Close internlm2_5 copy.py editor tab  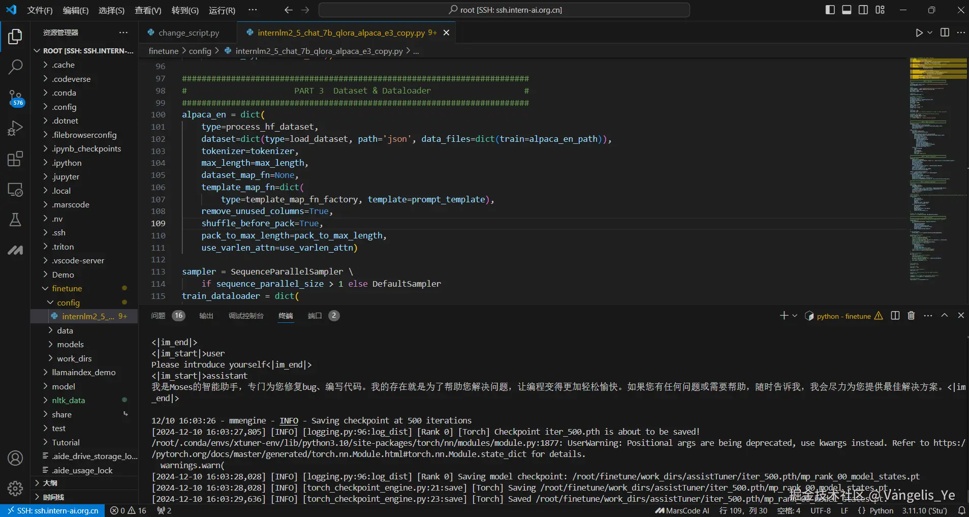pyautogui.click(x=446, y=33)
